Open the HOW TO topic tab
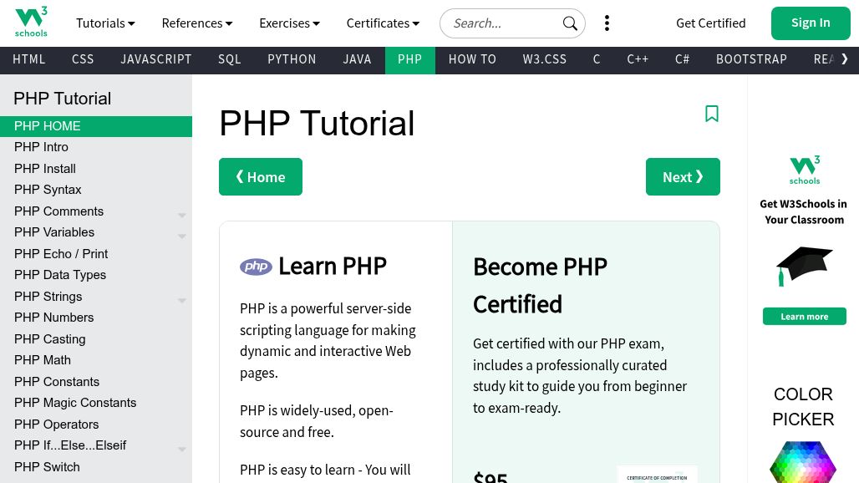 472,59
